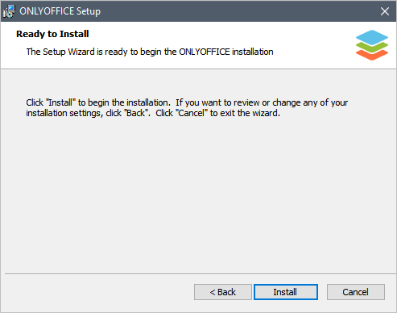The image size is (397, 313).
Task: Close the ONLYOFFICE Setup window
Action: coord(385,11)
